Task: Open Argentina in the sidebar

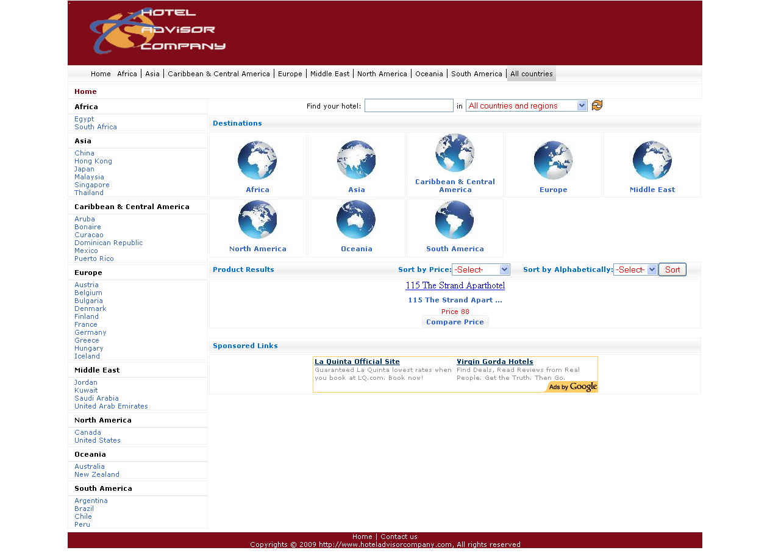Action: point(91,501)
